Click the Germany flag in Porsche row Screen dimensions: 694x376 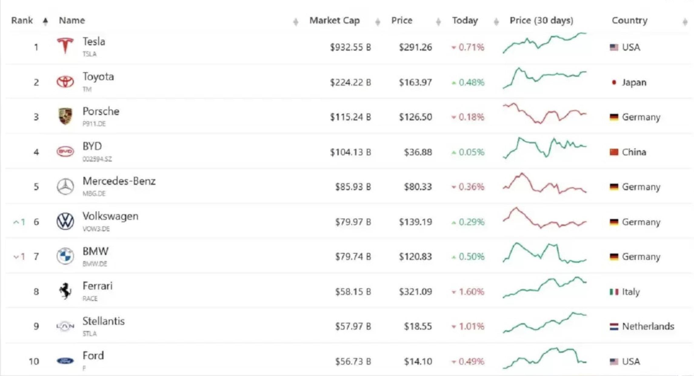pyautogui.click(x=614, y=117)
